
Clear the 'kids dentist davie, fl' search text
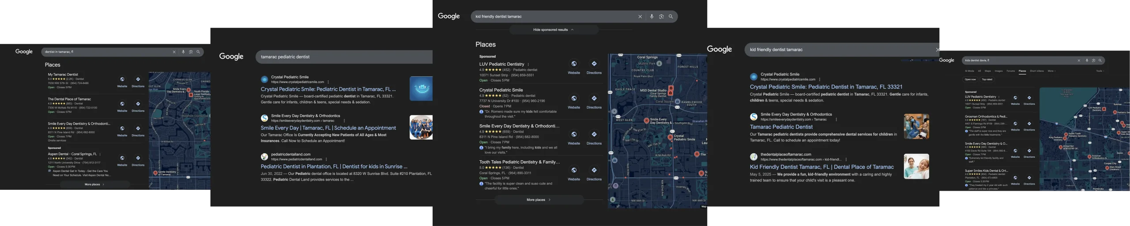pyautogui.click(x=1079, y=60)
